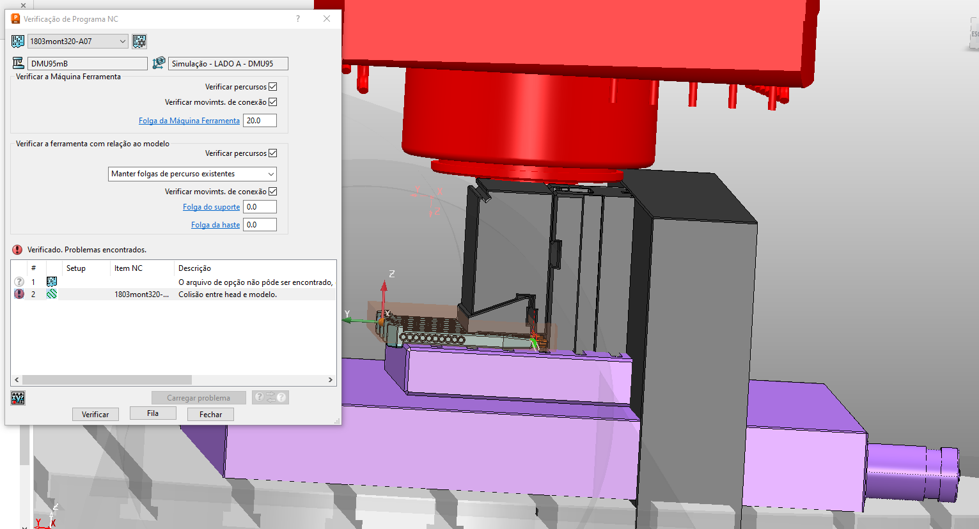This screenshot has height=529, width=979.
Task: Uncheck Verificar movimts. de conexão under tool section
Action: pyautogui.click(x=273, y=191)
